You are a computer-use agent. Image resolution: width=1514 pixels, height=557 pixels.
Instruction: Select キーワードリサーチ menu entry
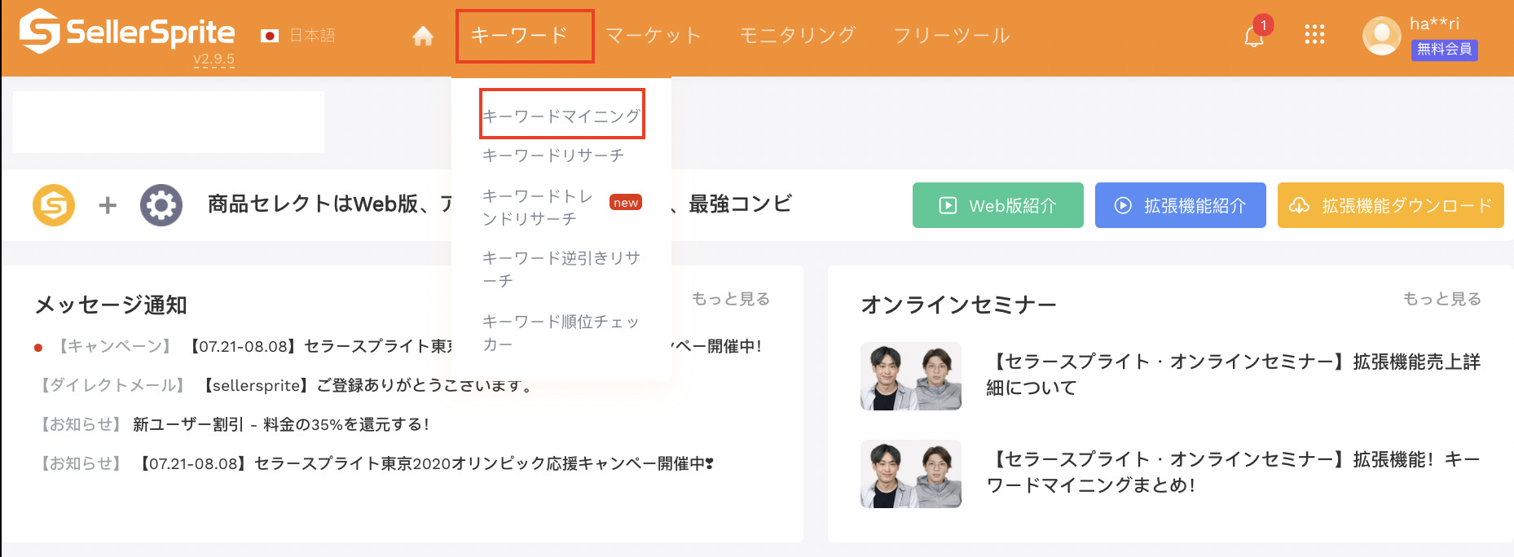[x=553, y=155]
